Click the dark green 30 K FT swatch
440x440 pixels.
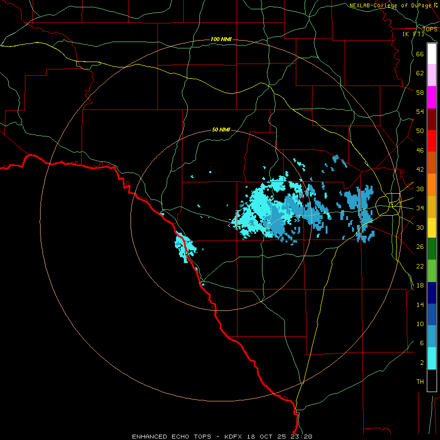click(x=432, y=249)
